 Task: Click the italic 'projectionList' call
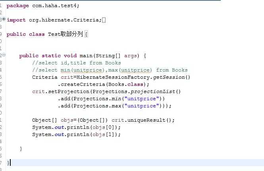153,91
